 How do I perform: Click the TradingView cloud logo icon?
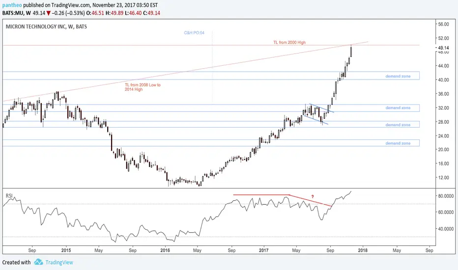[x=38, y=262]
